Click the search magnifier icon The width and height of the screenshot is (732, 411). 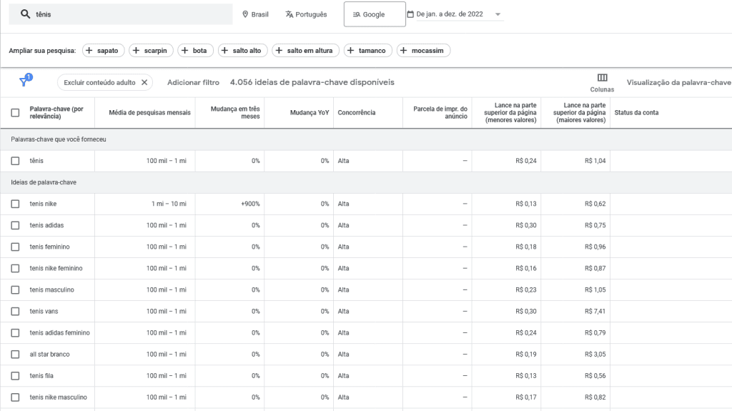pyautogui.click(x=25, y=14)
